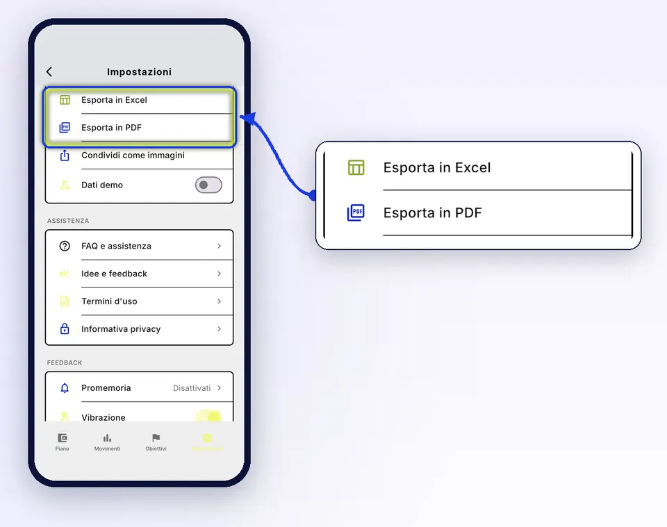This screenshot has height=527, width=667.
Task: Open Promemoria options via its chevron
Action: point(219,388)
